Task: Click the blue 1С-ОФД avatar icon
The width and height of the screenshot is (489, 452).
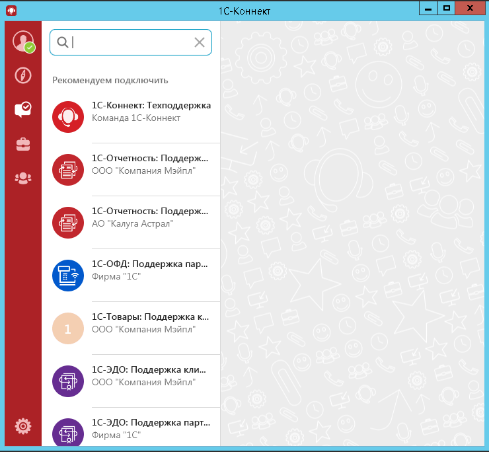Action: 67,276
